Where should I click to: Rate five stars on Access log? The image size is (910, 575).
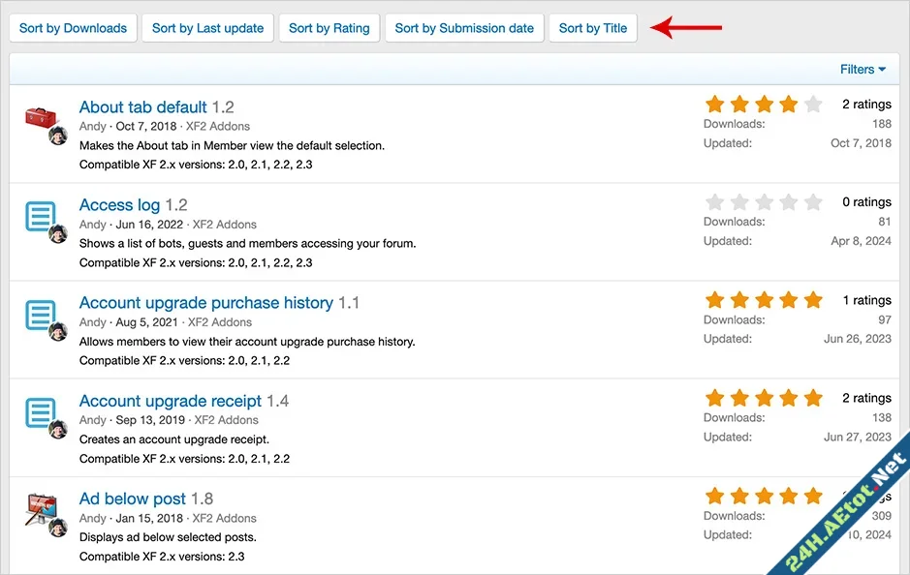(x=811, y=201)
